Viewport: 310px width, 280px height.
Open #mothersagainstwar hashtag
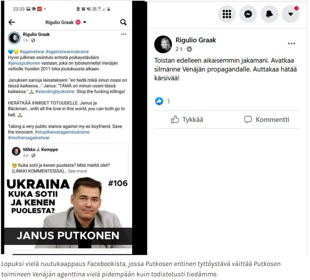click(x=29, y=138)
